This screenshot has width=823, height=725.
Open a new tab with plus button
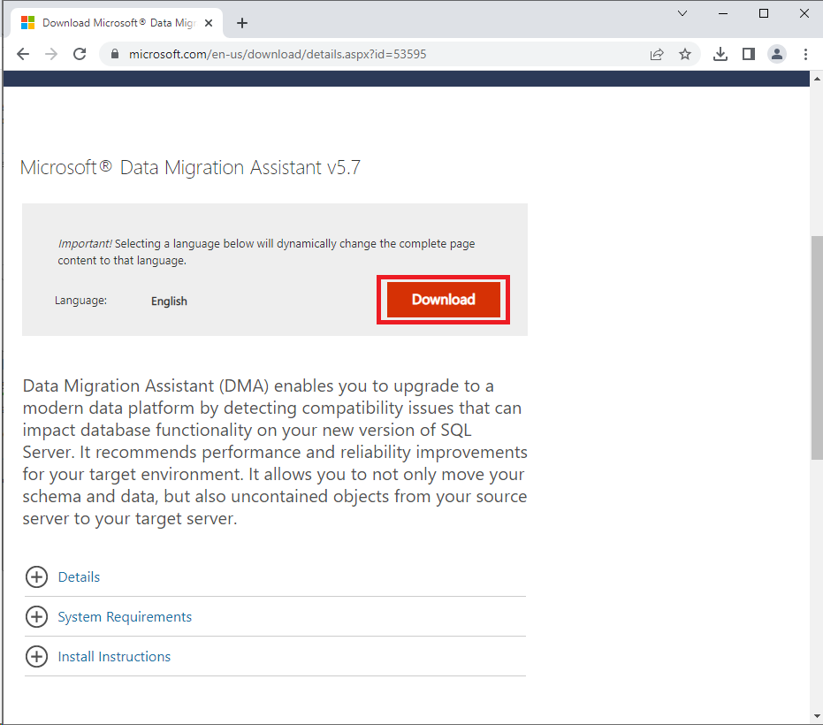click(242, 23)
